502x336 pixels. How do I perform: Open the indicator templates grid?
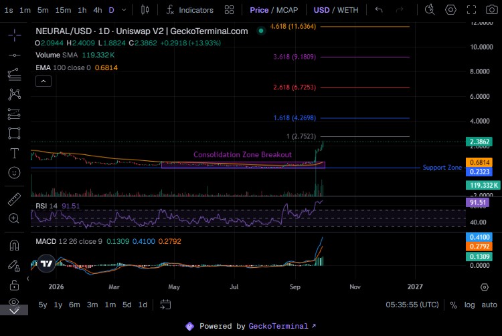pos(229,10)
